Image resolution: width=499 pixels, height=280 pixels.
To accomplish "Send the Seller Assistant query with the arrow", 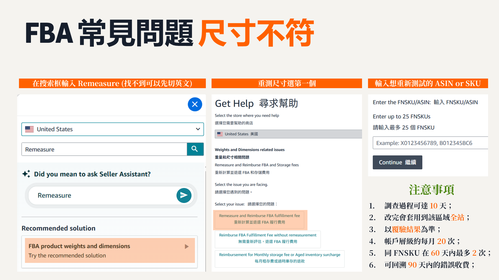I will [x=184, y=195].
